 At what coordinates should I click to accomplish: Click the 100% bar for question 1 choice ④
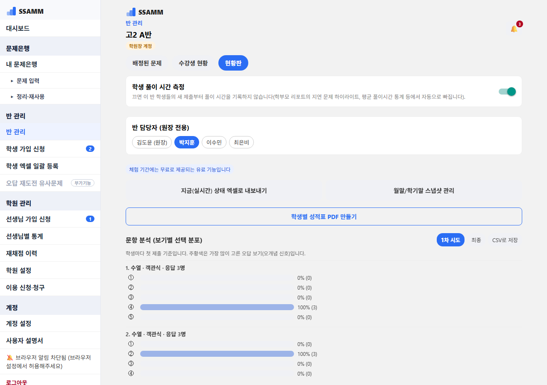click(217, 307)
